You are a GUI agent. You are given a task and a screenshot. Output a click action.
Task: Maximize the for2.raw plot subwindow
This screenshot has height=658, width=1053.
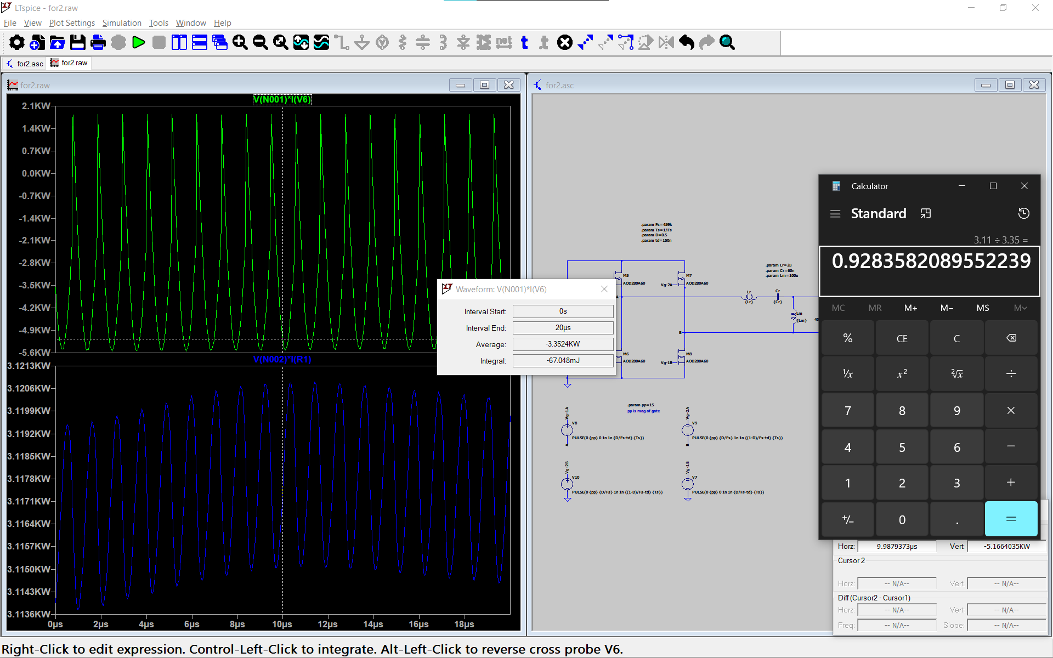pos(484,85)
